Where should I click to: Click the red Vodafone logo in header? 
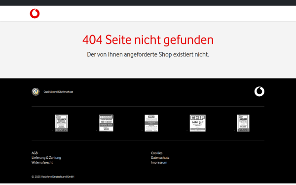tap(35, 14)
